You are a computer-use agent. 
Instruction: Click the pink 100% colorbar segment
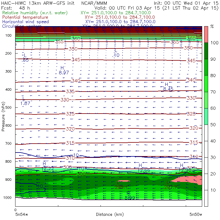(x=206, y=34)
